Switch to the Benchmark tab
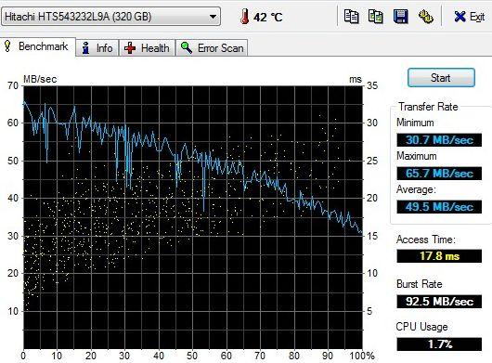Image resolution: width=492 pixels, height=363 pixels. [38, 46]
